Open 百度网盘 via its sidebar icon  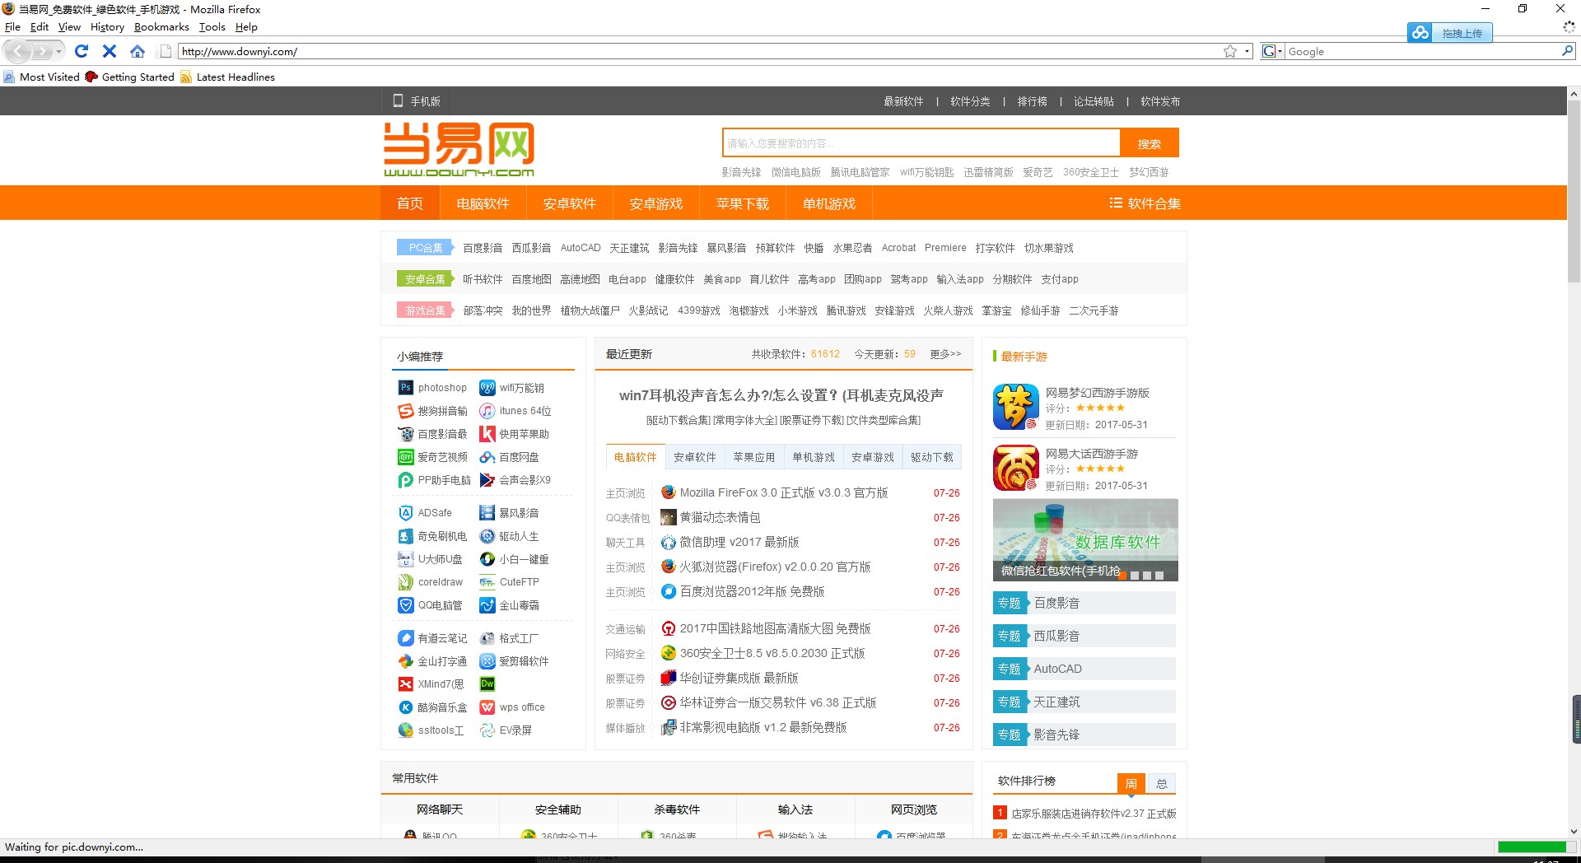487,457
